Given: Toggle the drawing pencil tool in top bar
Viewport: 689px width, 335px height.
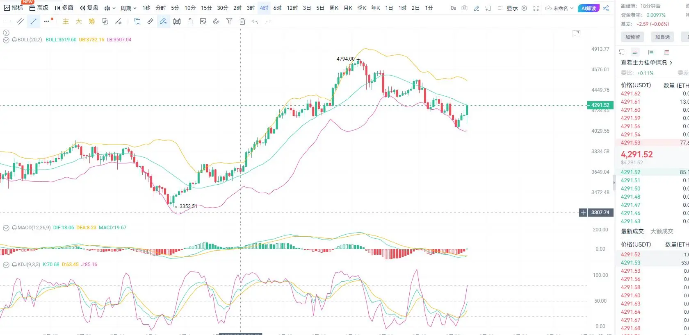Looking at the screenshot, I should point(476,8).
